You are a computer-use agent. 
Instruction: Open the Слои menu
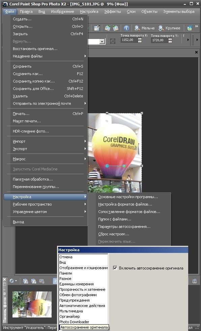(131, 11)
